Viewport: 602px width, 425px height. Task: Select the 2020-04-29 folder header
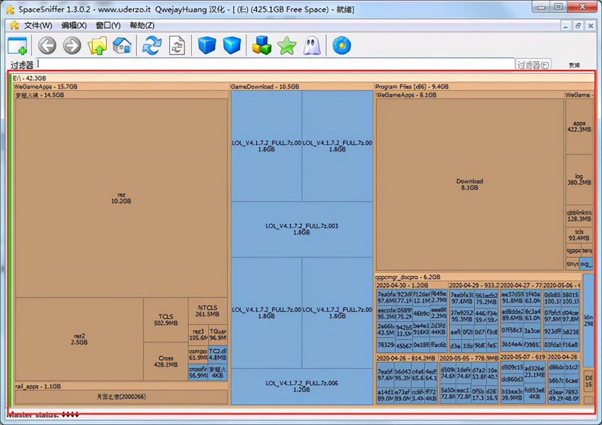pyautogui.click(x=473, y=285)
